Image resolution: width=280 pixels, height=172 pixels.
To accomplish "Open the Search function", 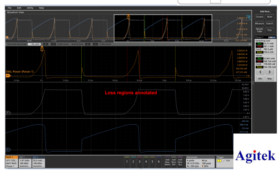I will (x=270, y=23).
